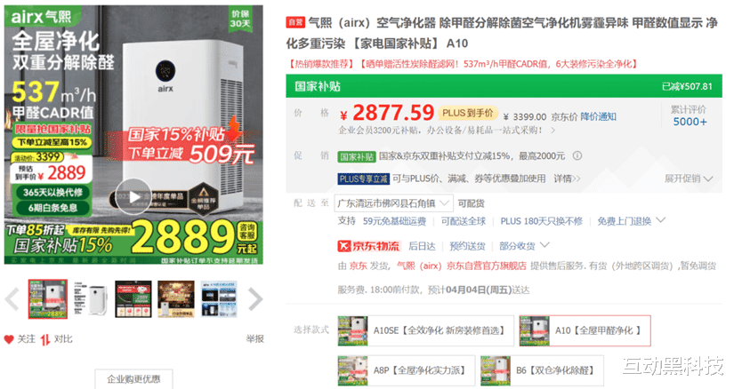Viewport: 734px width, 389px height.
Task: Click the 国家补贴 green promotion tag
Action: [x=357, y=156]
